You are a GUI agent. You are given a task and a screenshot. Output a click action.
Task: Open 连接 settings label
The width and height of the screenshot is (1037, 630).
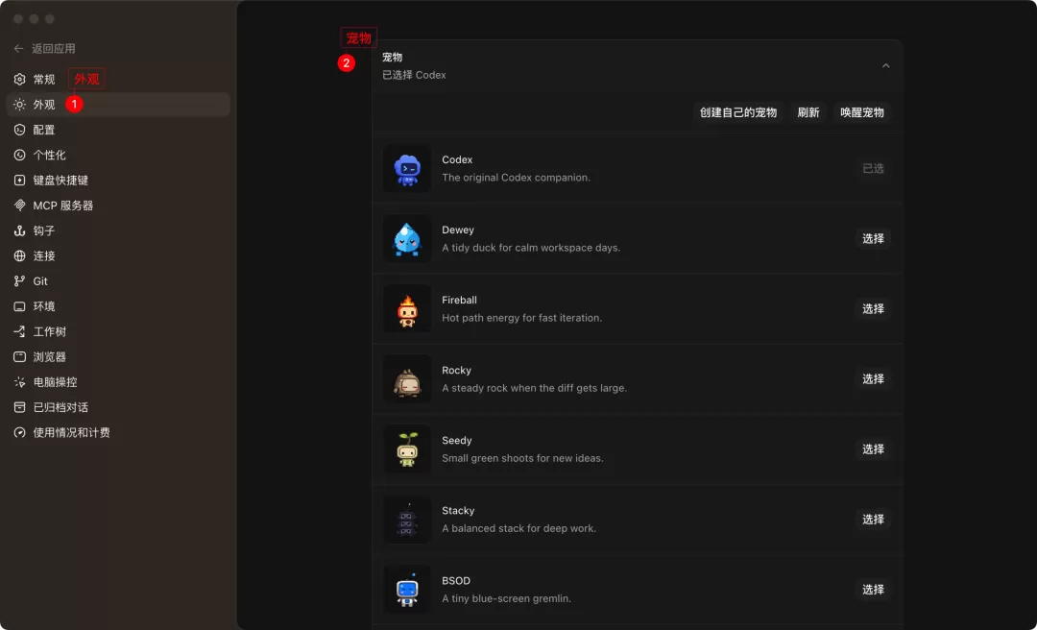44,256
